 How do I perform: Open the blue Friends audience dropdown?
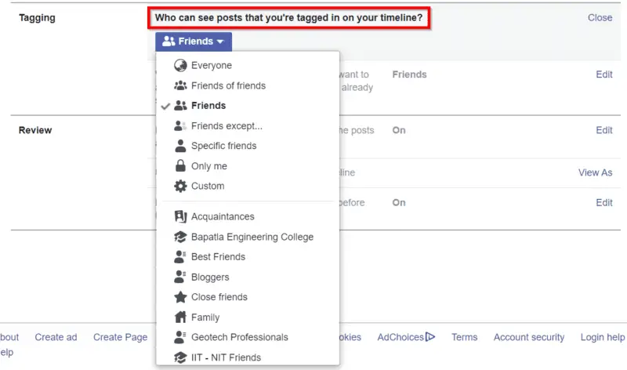point(194,42)
